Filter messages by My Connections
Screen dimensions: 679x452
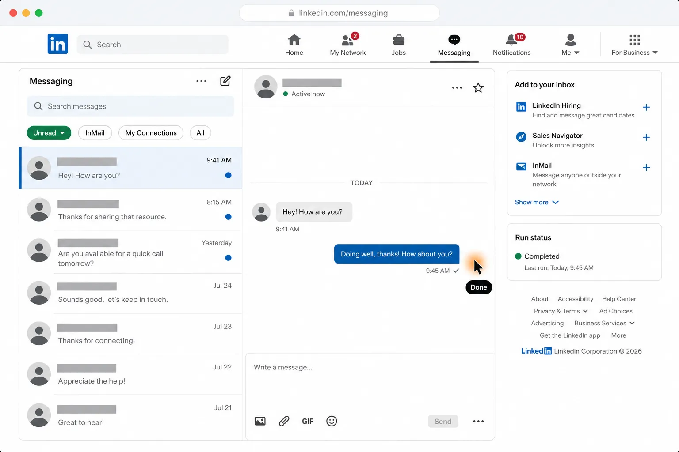151,133
